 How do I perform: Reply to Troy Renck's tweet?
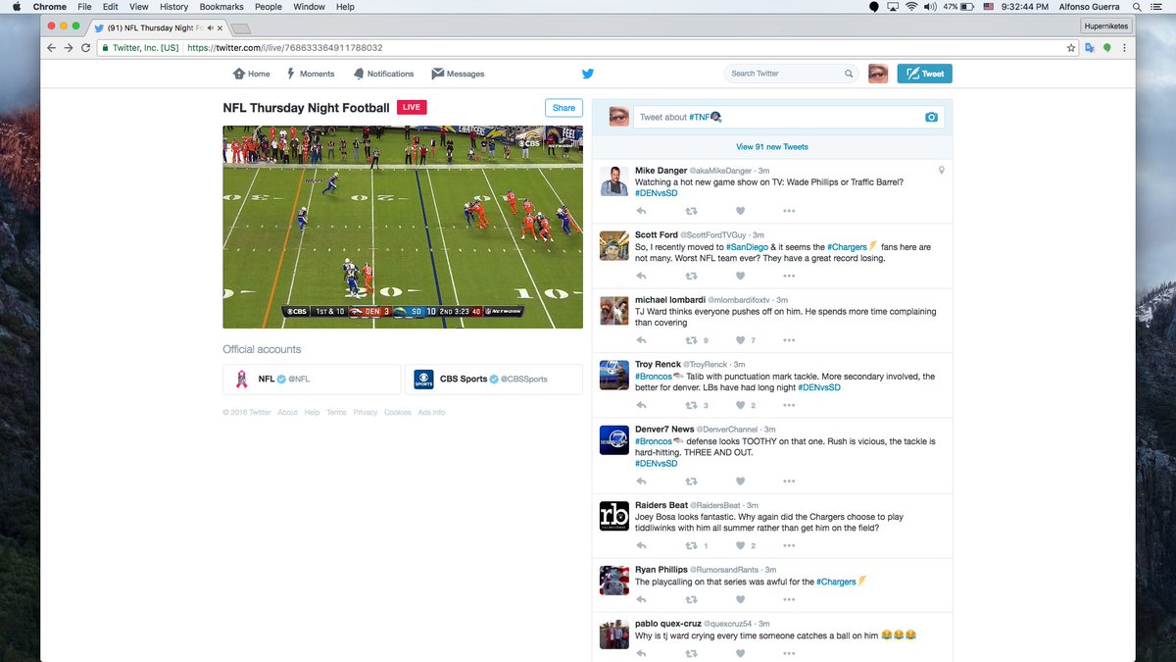click(x=641, y=405)
